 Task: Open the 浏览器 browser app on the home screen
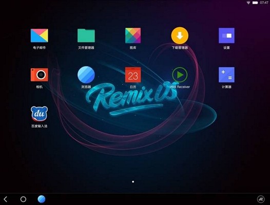(86, 75)
